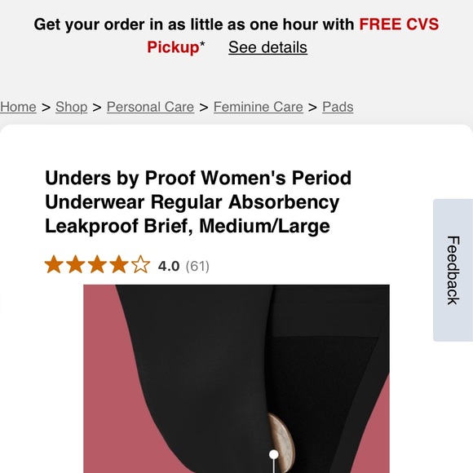
Task: Click the black underwear product image
Action: click(x=236, y=378)
